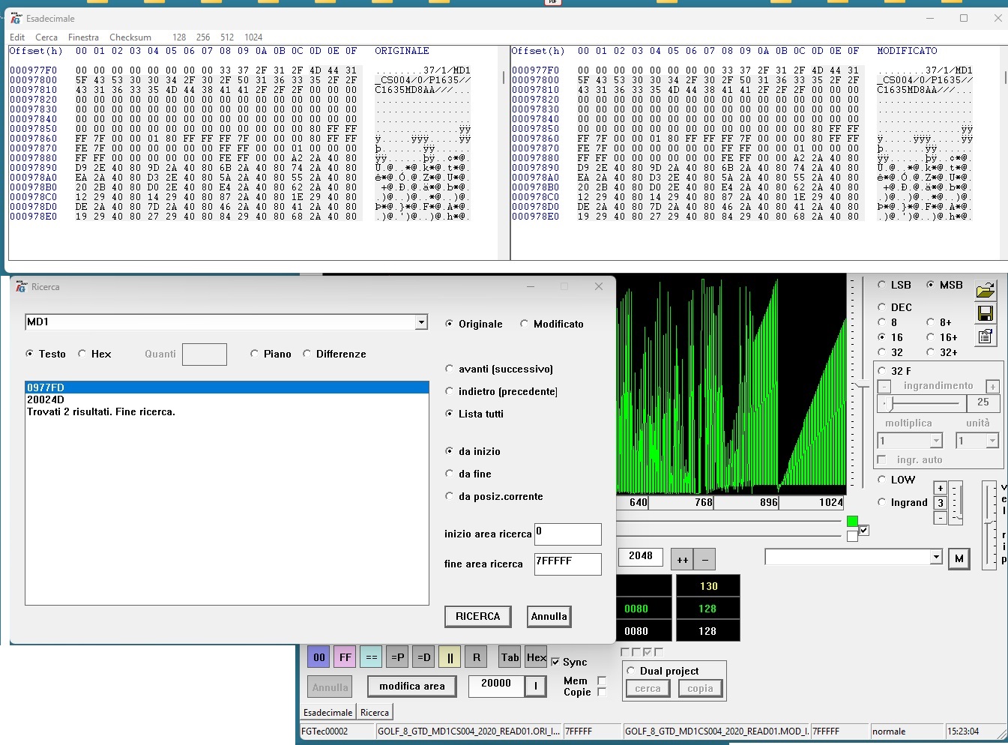Open the empty combo box next to M
The width and height of the screenshot is (1008, 745).
(935, 557)
